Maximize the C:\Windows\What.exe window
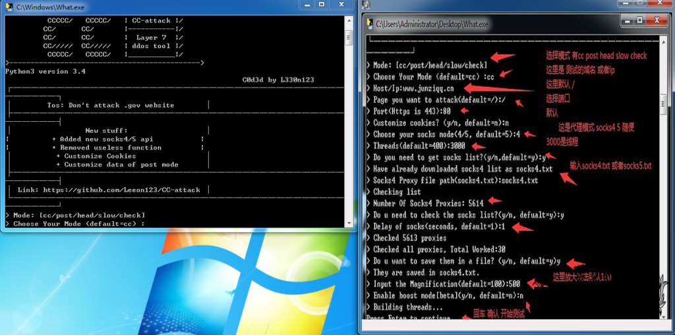 [x=321, y=5]
